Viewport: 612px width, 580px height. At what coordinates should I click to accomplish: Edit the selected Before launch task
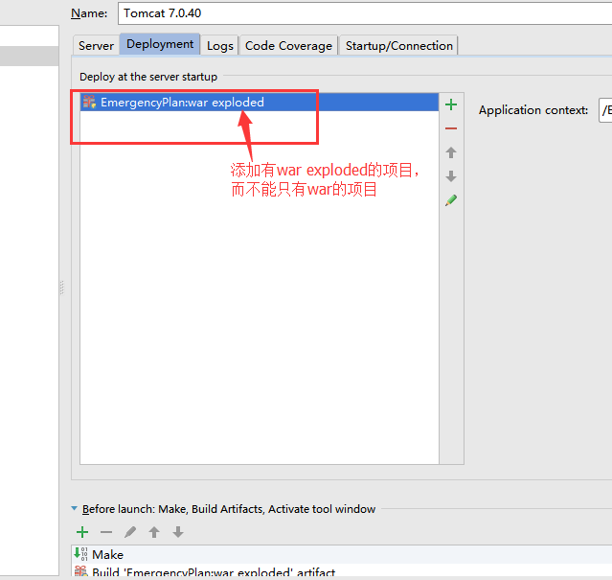(x=130, y=532)
